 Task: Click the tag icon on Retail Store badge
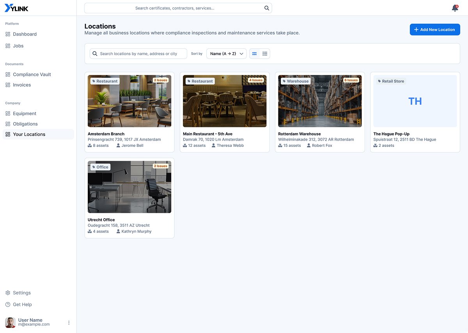pyautogui.click(x=379, y=81)
